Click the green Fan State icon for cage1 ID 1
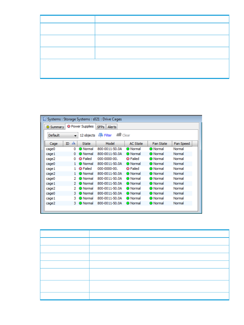Viewport: 244px width, 325px height. [x=151, y=169]
